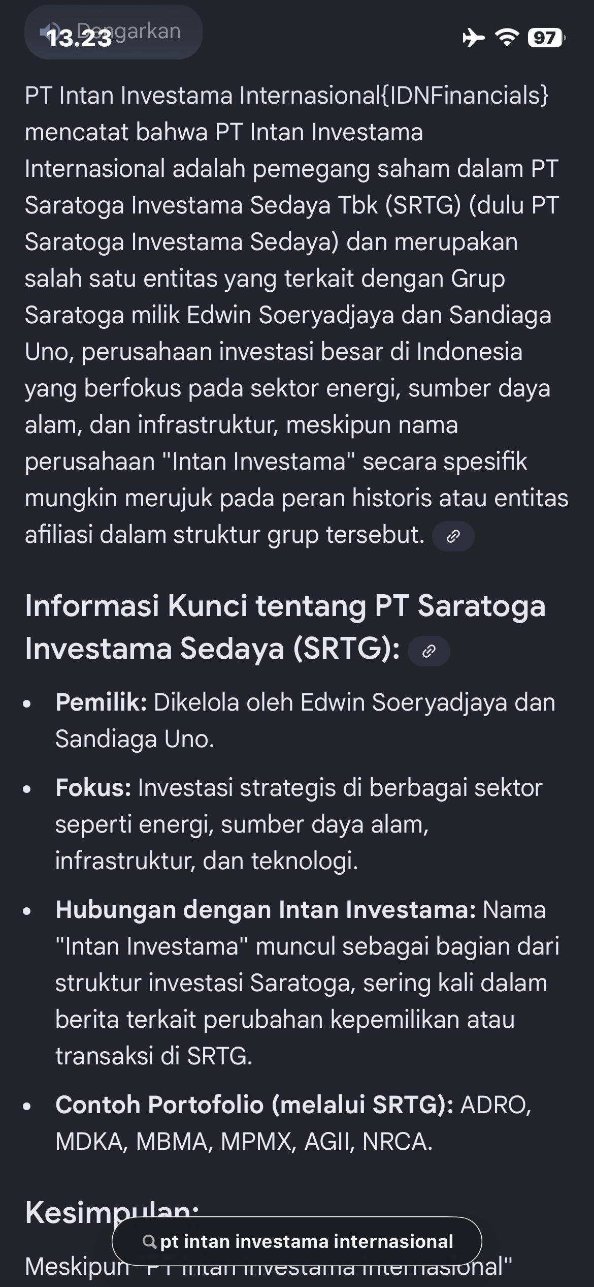
Task: Open the source link icon after 'grup tersebut.'
Action: pos(453,536)
